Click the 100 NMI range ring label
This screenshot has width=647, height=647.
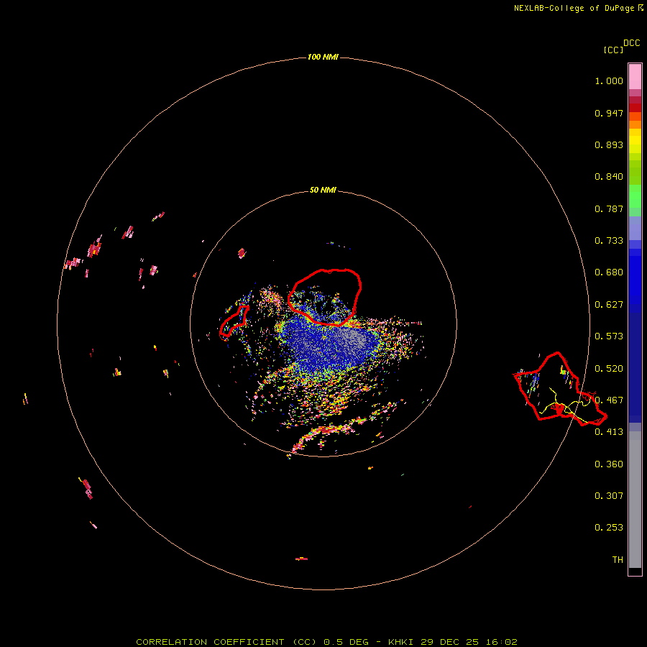tap(323, 57)
